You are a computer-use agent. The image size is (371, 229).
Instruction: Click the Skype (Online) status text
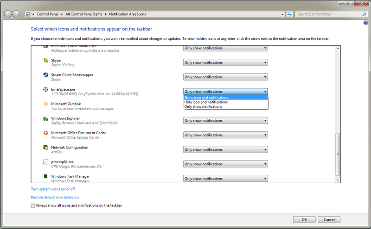click(63, 65)
